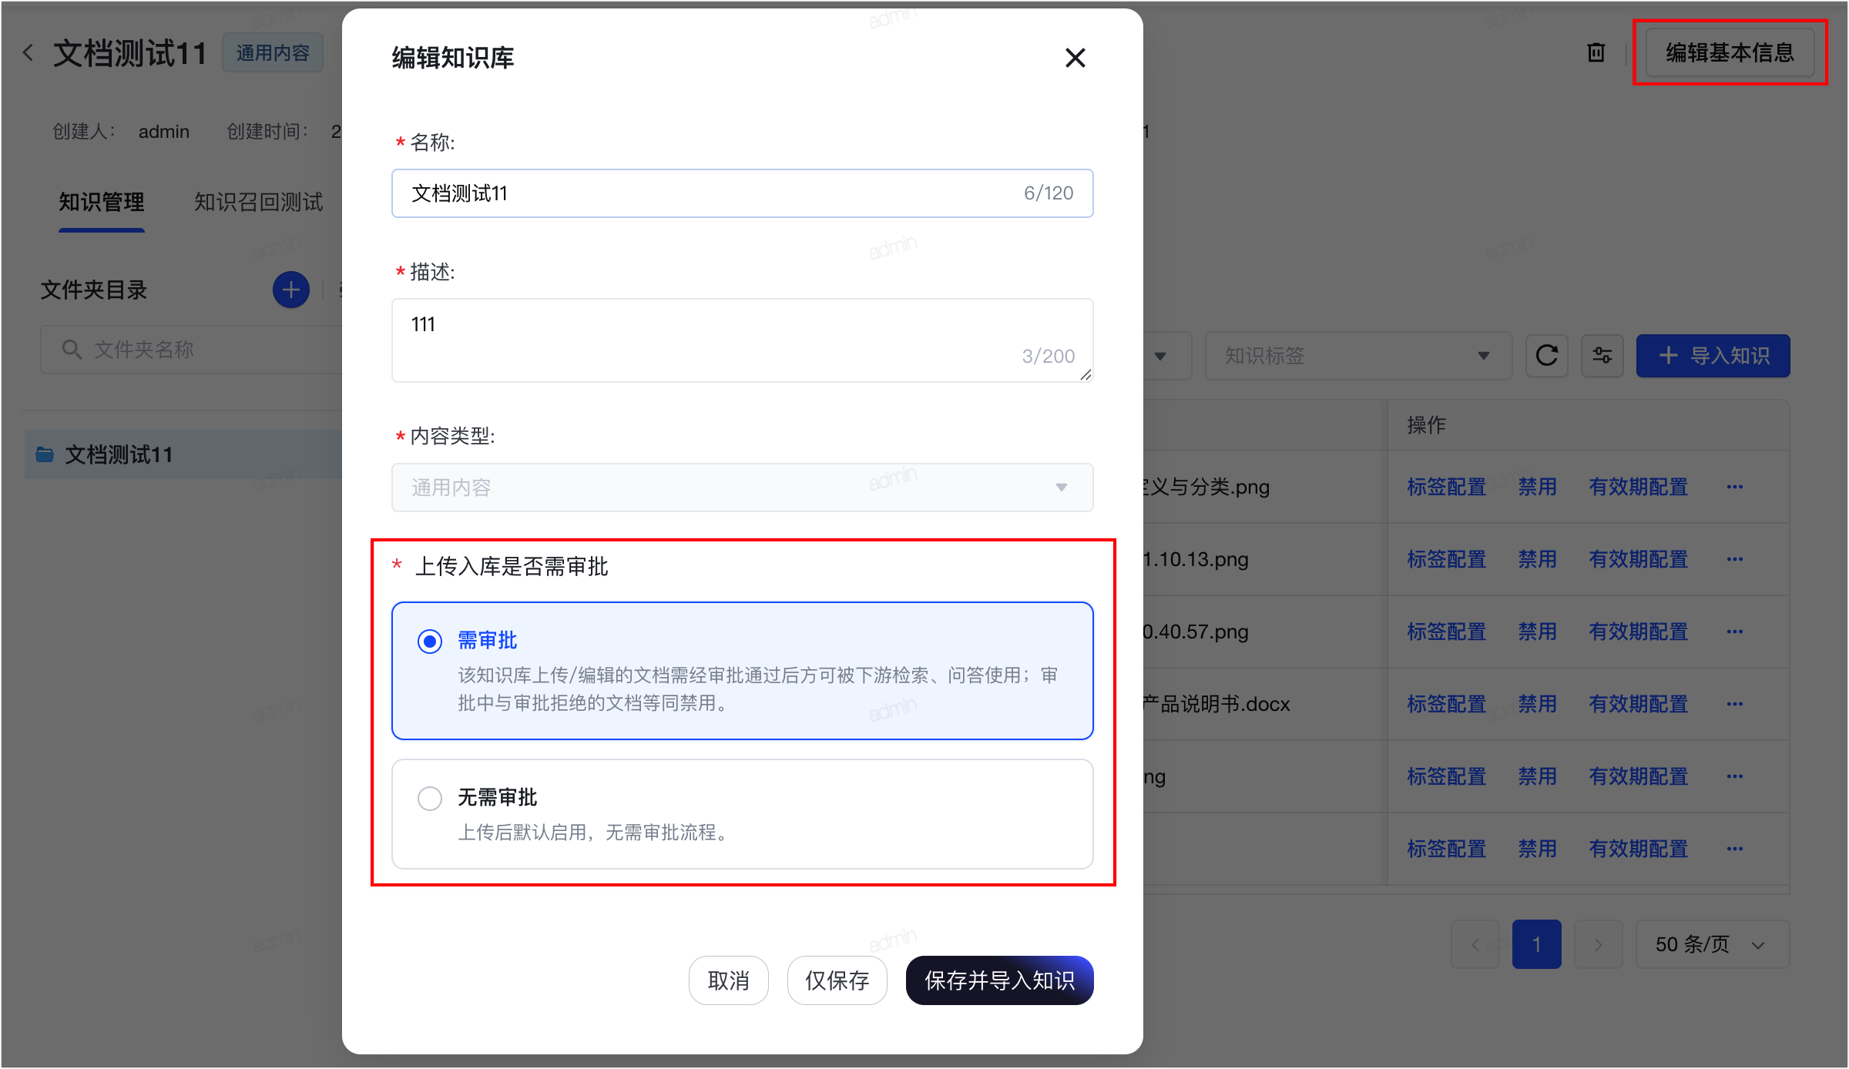Switch to the 知识管理 tab

pos(102,203)
